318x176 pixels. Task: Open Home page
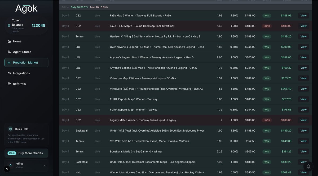26,41
